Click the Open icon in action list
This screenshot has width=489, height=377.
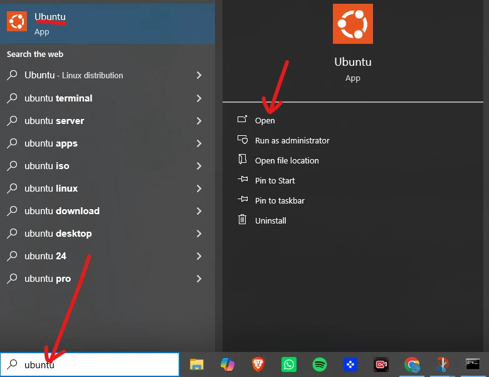pyautogui.click(x=243, y=119)
